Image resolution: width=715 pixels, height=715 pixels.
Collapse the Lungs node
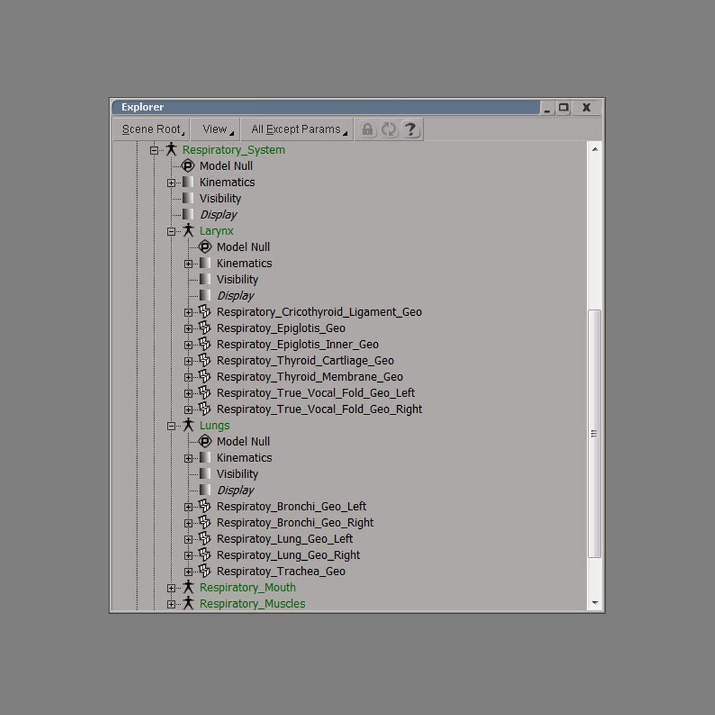tap(171, 426)
